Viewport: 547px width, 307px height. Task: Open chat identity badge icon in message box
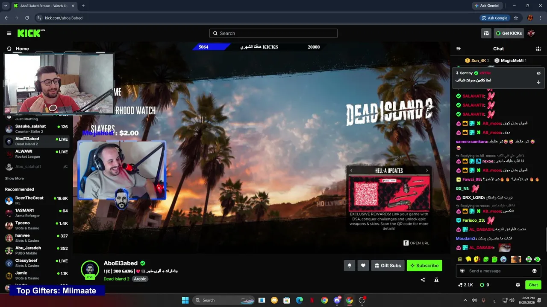pos(462,271)
